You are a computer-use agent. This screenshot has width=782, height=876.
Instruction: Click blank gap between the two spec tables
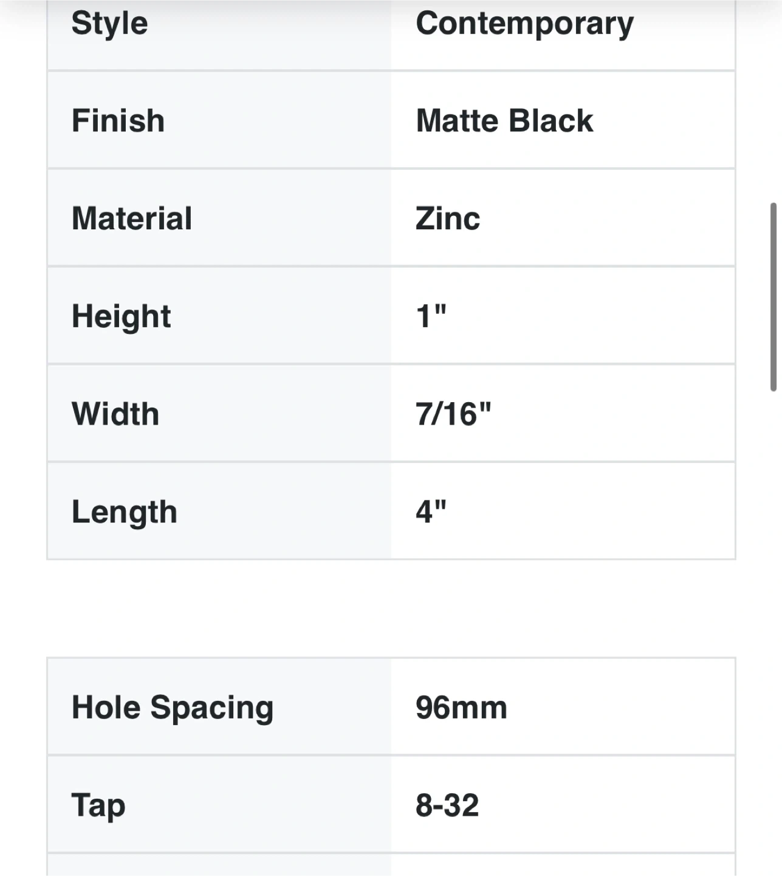tap(391, 608)
